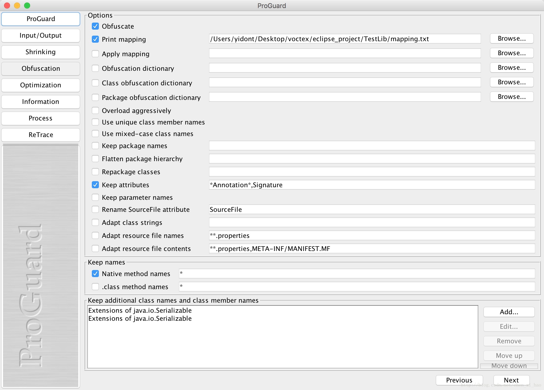Open the Information tab
Viewport: 544px width, 390px height.
tap(41, 102)
